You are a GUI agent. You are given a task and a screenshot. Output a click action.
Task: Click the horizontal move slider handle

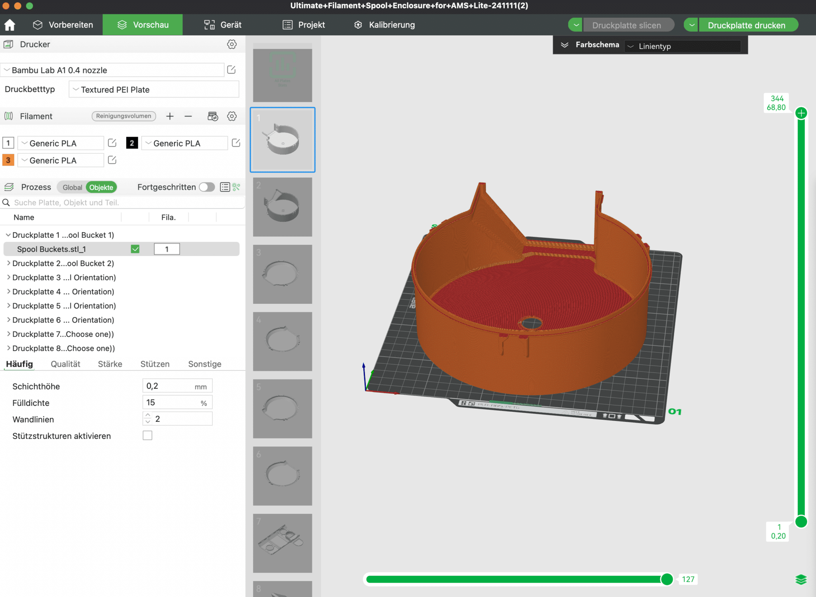pos(667,579)
